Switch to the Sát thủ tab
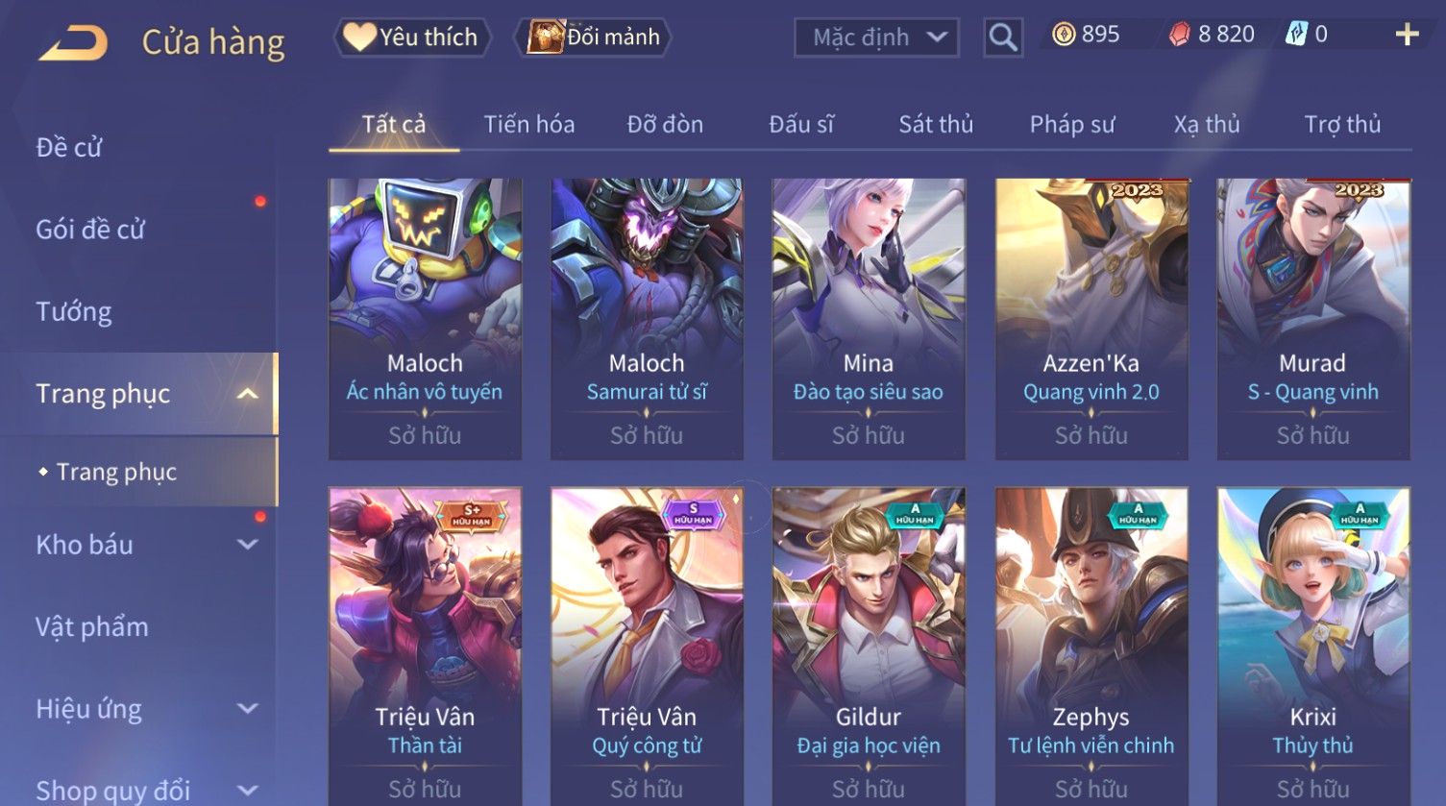The width and height of the screenshot is (1446, 806). pyautogui.click(x=936, y=125)
